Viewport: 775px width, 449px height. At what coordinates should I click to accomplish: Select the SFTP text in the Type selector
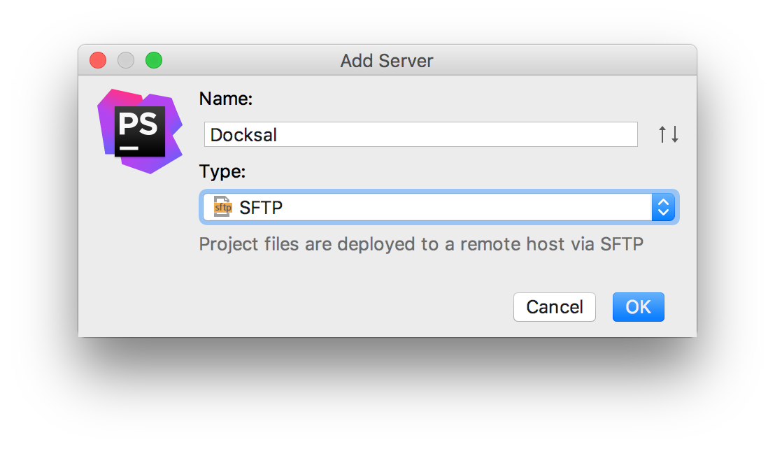261,207
